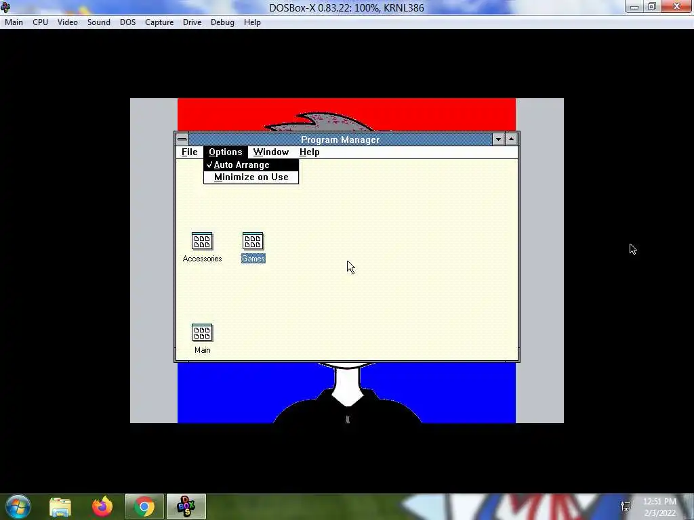
Task: Click the DOSBox taskbar icon
Action: [x=186, y=506]
